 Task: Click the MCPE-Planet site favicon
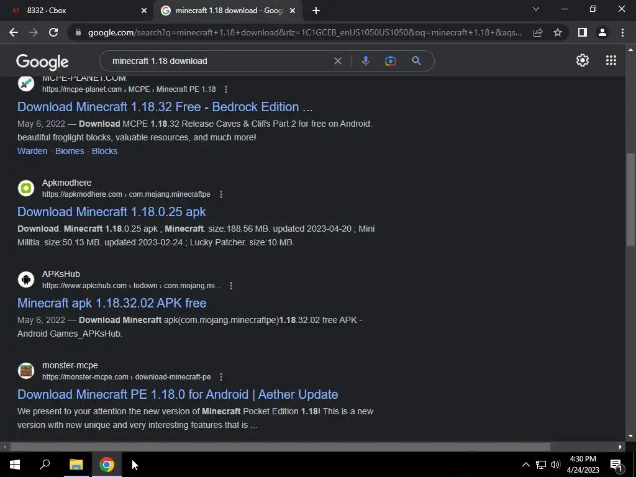26,84
